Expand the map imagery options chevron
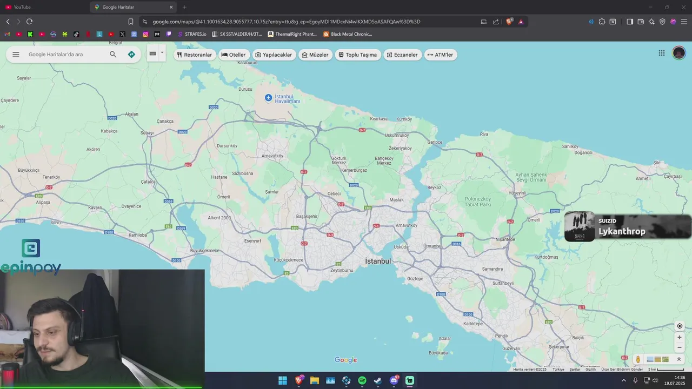692x389 pixels. [679, 359]
